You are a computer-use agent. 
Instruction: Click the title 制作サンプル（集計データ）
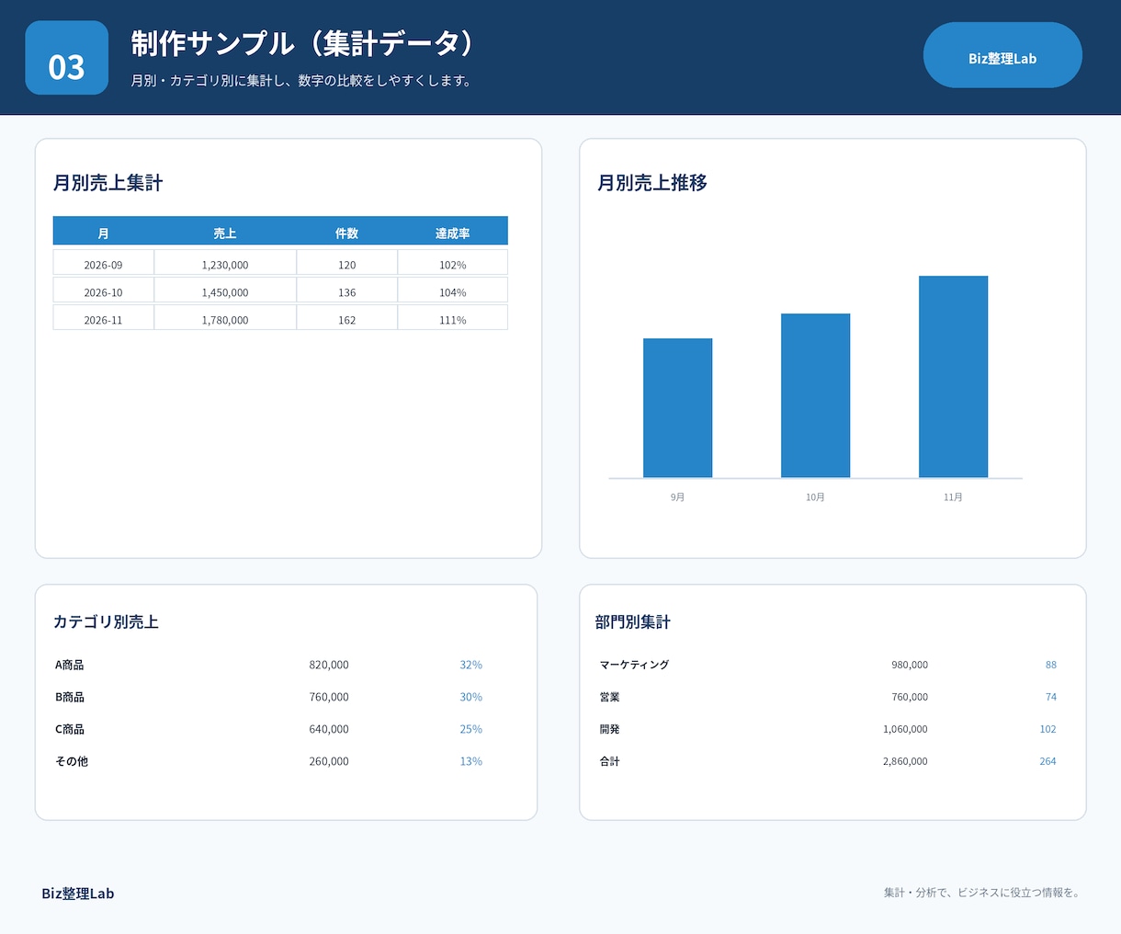[304, 43]
